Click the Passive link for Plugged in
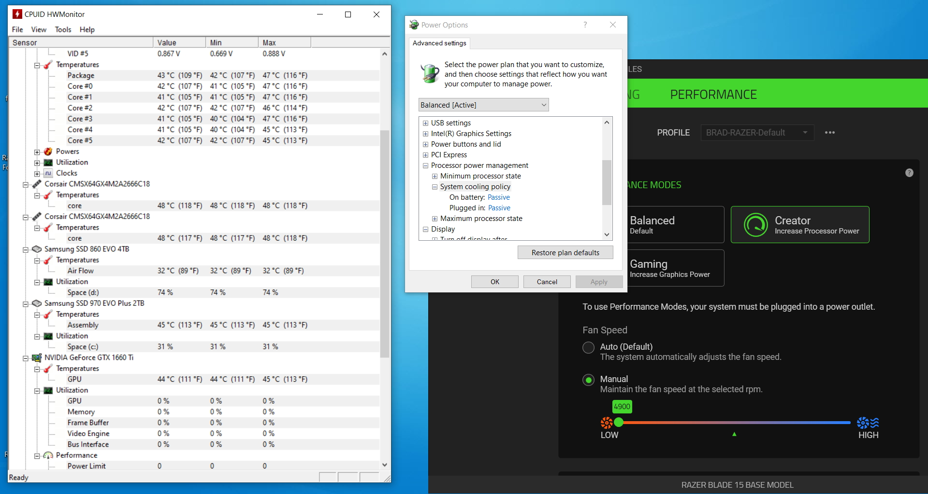The image size is (928, 494). [x=499, y=208]
